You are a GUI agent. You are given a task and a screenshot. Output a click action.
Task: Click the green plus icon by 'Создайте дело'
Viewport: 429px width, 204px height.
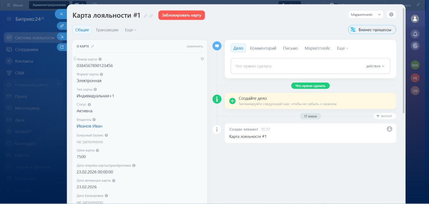232,101
